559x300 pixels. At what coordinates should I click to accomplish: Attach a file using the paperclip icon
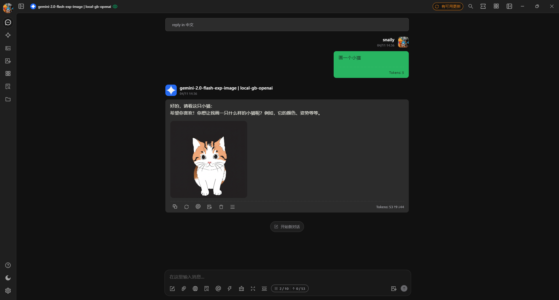(x=184, y=289)
